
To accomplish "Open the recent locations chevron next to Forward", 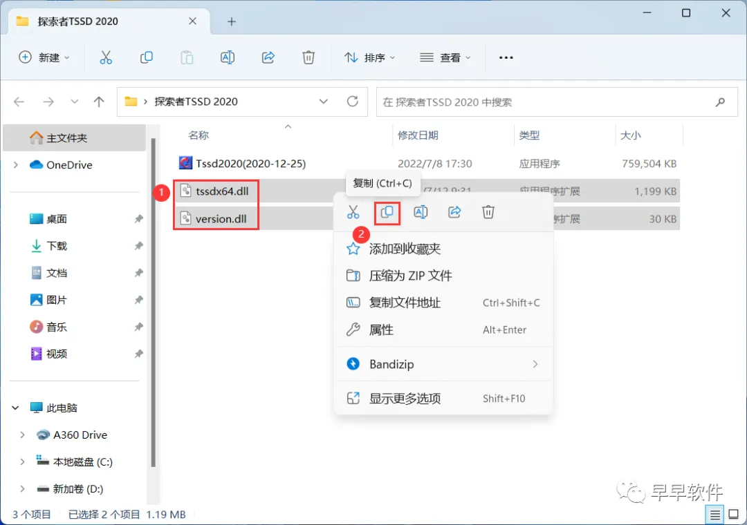I will pyautogui.click(x=74, y=102).
